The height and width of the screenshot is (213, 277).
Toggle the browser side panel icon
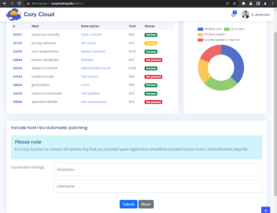258,3
